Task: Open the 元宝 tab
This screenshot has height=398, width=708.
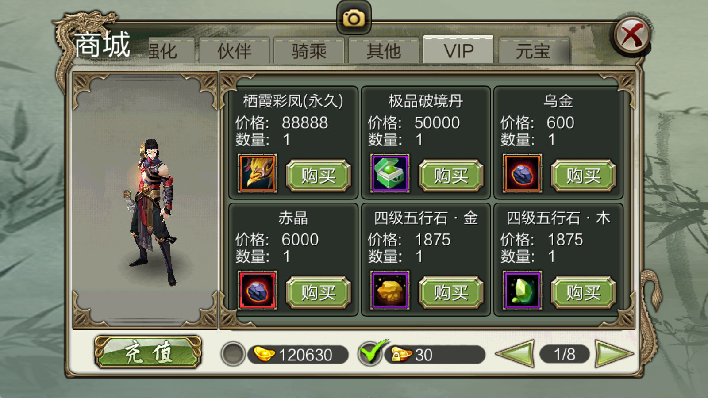Action: (534, 51)
